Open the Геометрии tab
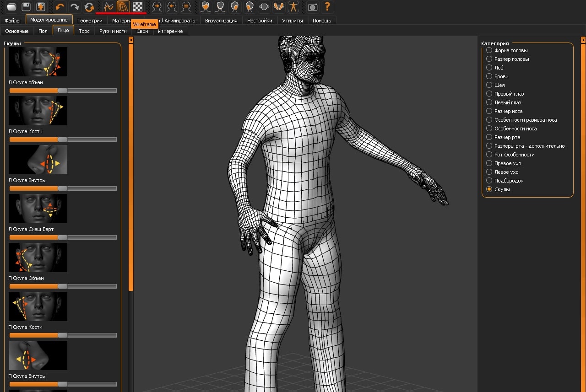The width and height of the screenshot is (586, 392). point(90,21)
